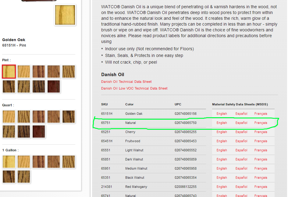Screen dimensions: 288x197
Task: Click the Material Safety Data Sheets column header
Action: 240,104
